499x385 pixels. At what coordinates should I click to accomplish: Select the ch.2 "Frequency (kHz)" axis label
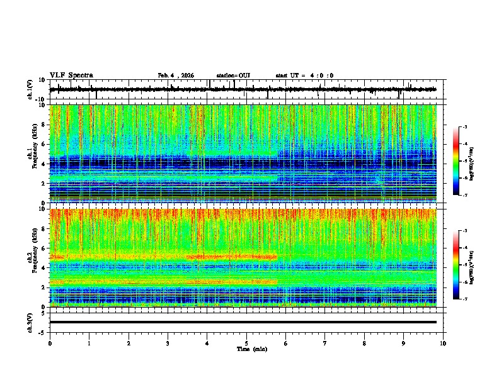(x=35, y=250)
